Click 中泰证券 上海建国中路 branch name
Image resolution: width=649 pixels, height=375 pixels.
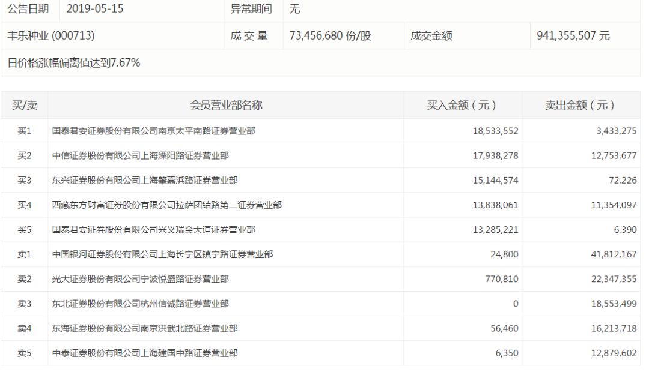coord(145,353)
